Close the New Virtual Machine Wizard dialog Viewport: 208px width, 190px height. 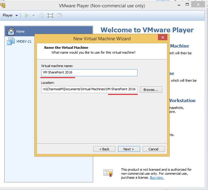162,37
